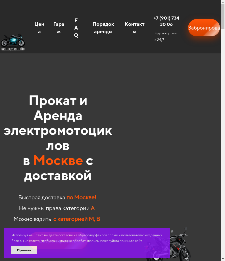Click the mamayaнamoto motorcycle logo

13,42
